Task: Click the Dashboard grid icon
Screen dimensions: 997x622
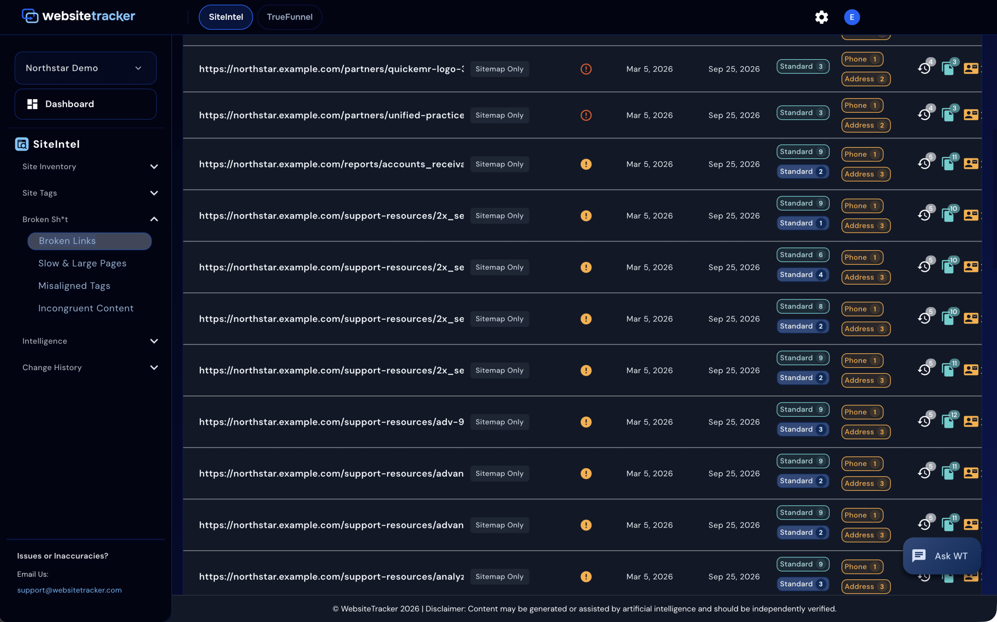Action: tap(33, 104)
